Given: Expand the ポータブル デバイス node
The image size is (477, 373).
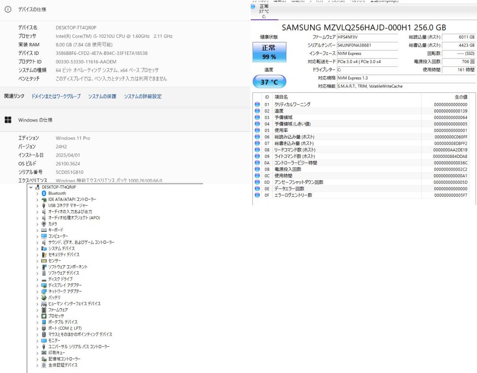Looking at the screenshot, I should (x=37, y=322).
